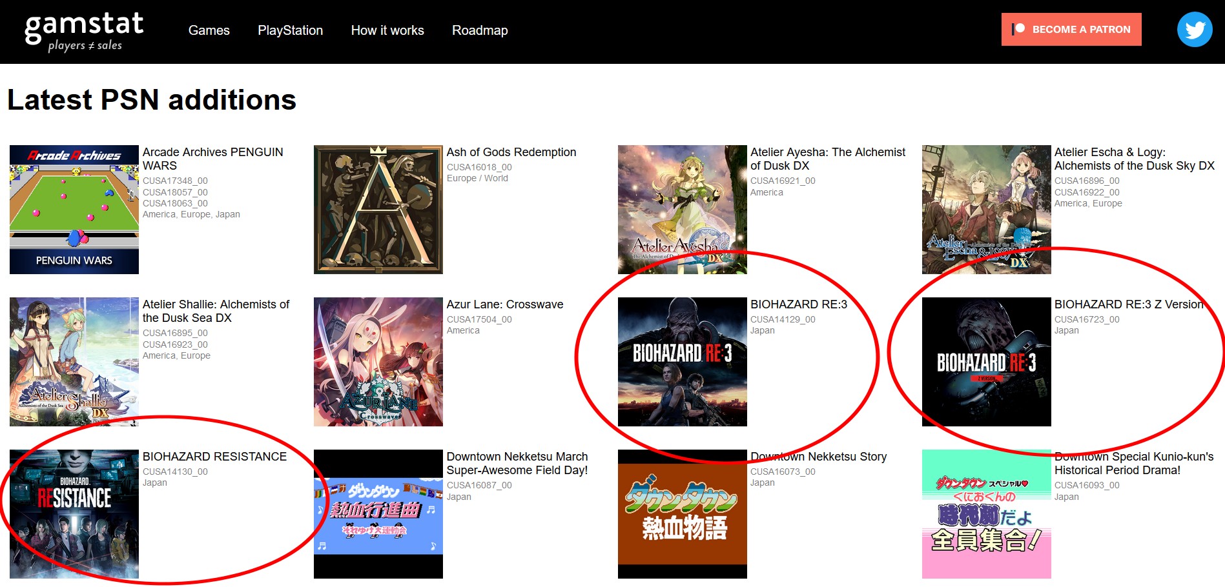Viewport: 1225px width, 587px height.
Task: Select the CUSA18057_00 code text
Action: tap(175, 192)
